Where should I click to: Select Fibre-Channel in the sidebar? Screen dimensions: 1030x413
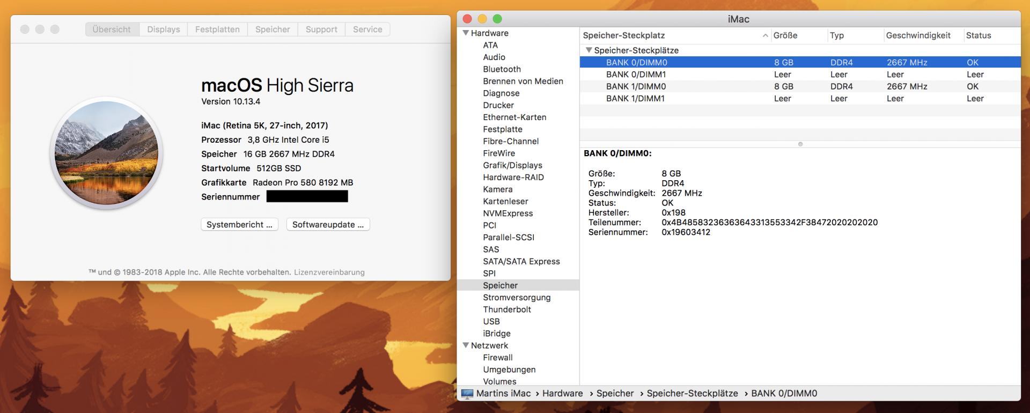pyautogui.click(x=511, y=141)
